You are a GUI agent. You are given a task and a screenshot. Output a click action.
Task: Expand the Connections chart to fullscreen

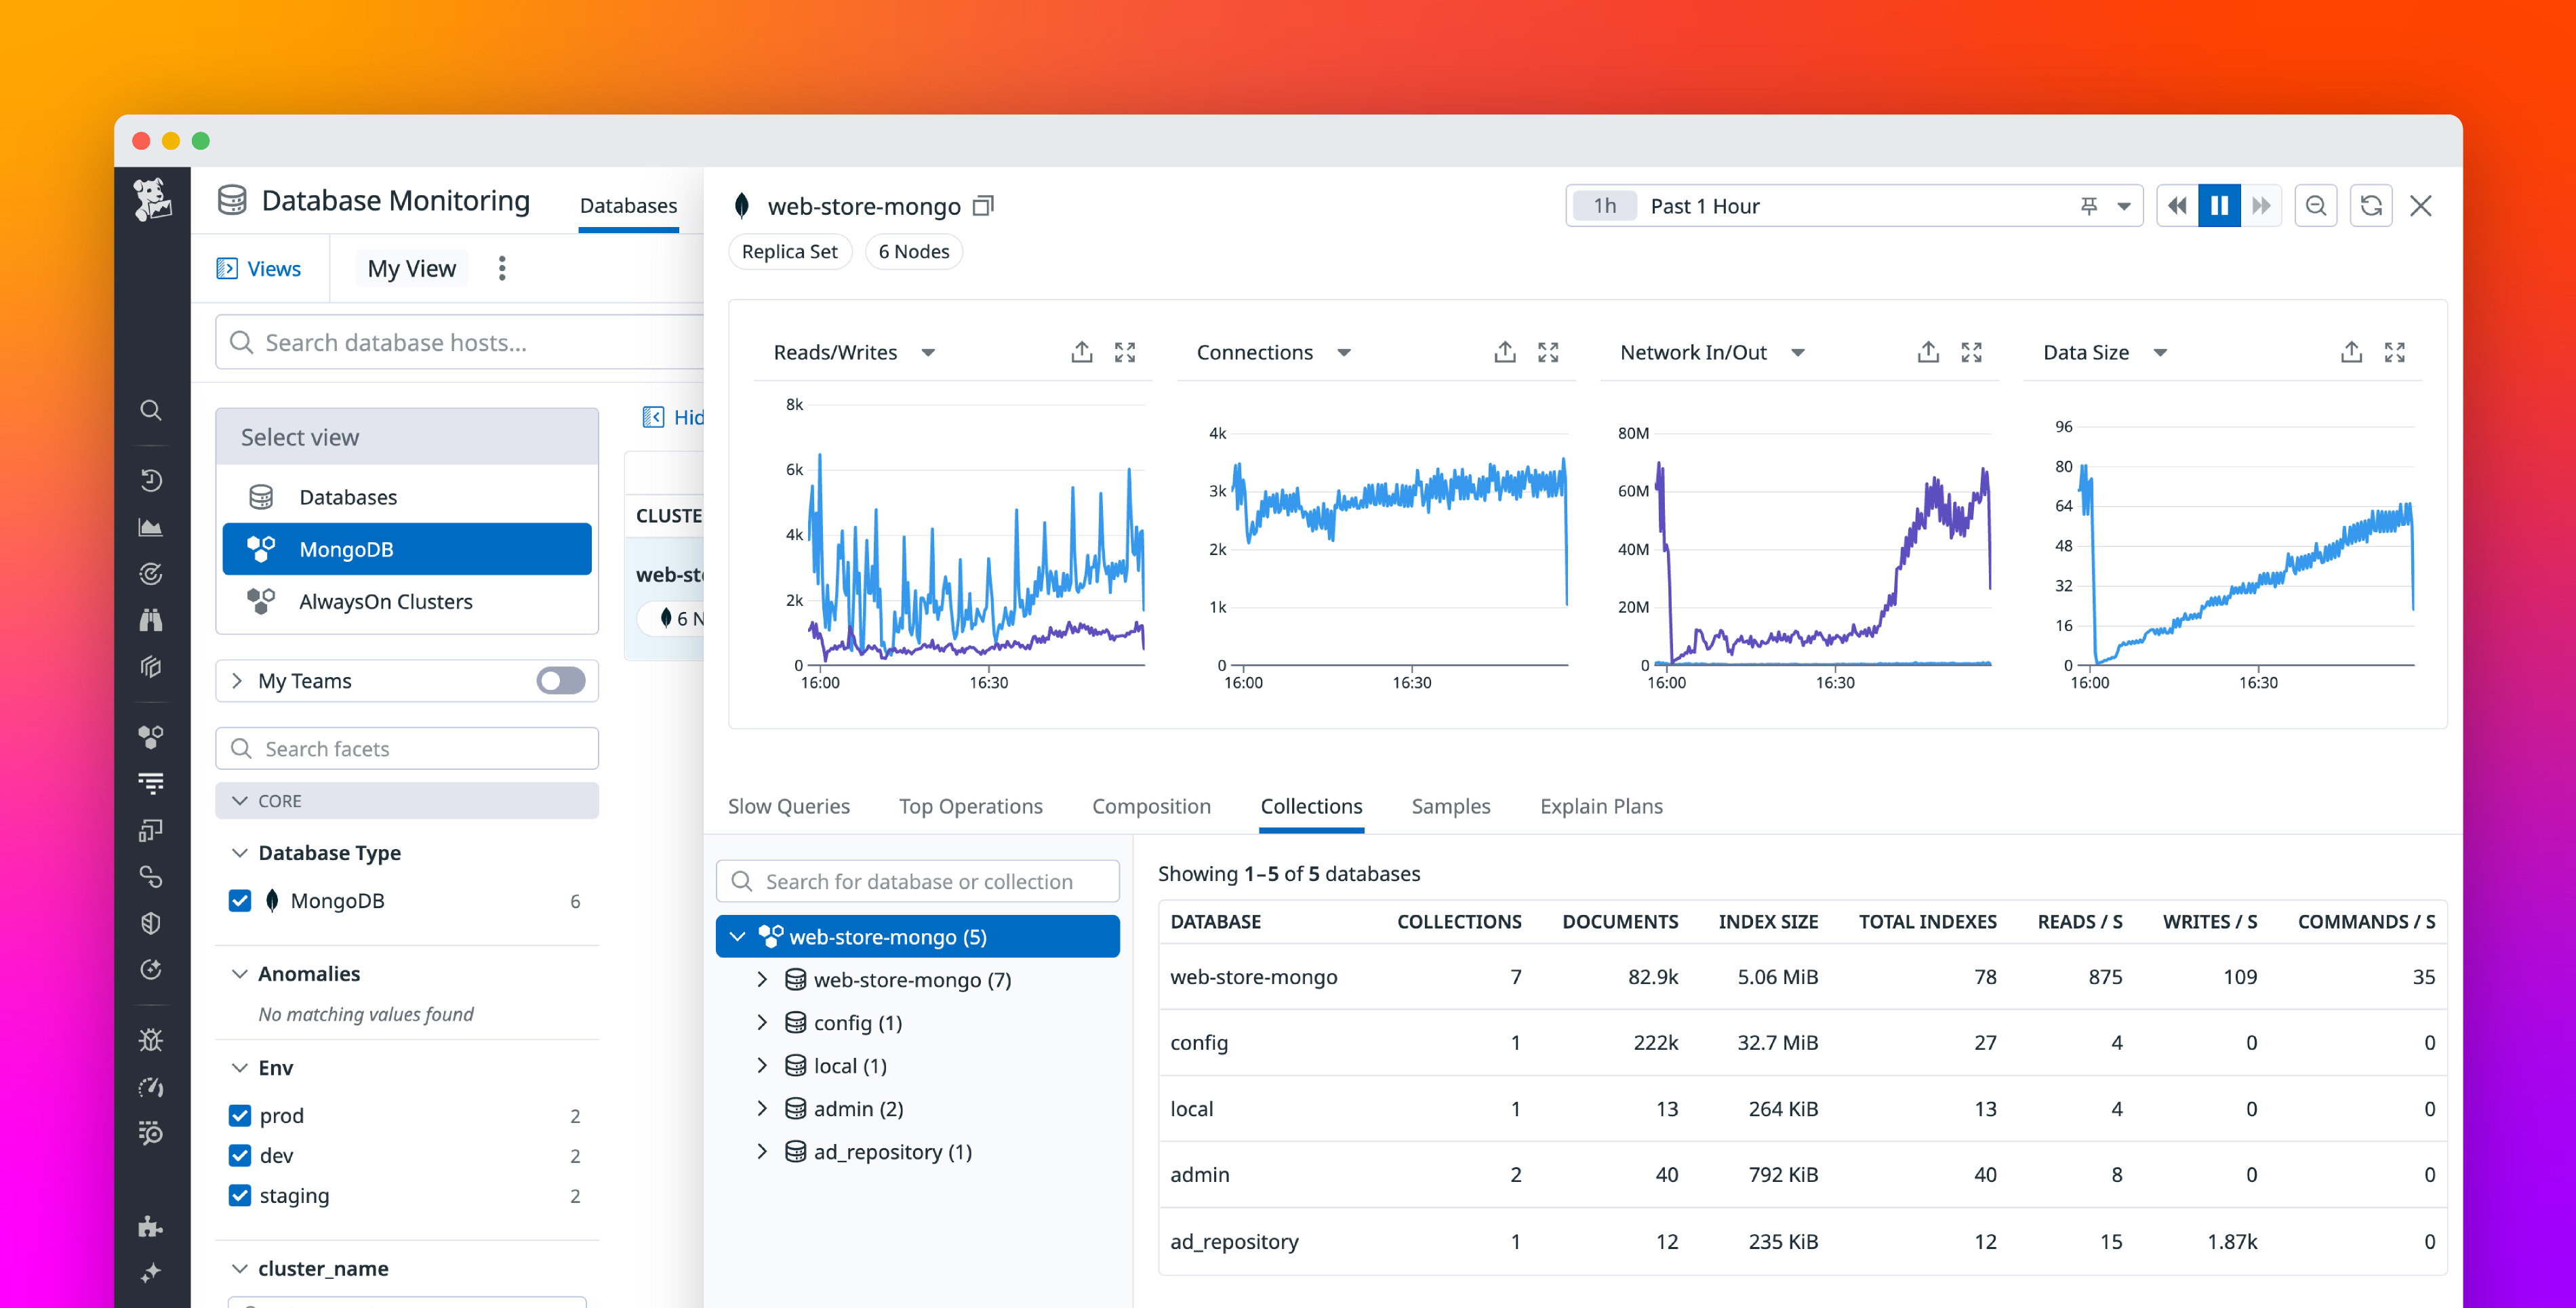1548,352
